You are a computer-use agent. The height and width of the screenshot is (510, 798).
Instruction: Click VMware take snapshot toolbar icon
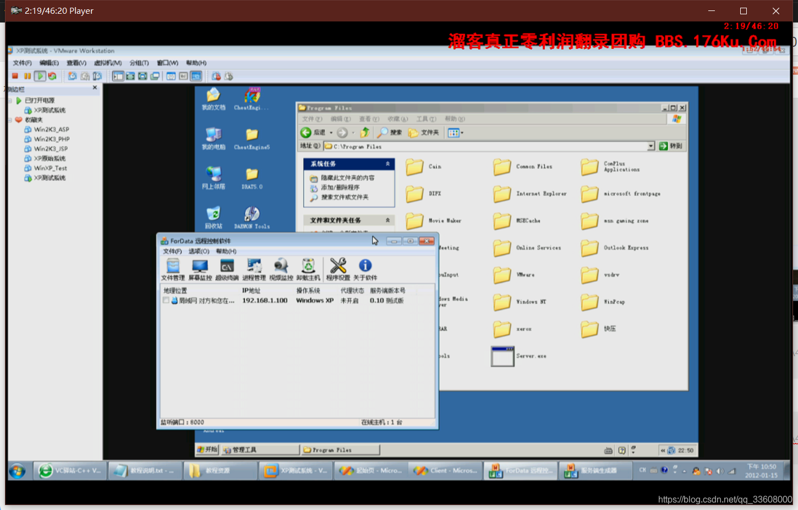(72, 76)
